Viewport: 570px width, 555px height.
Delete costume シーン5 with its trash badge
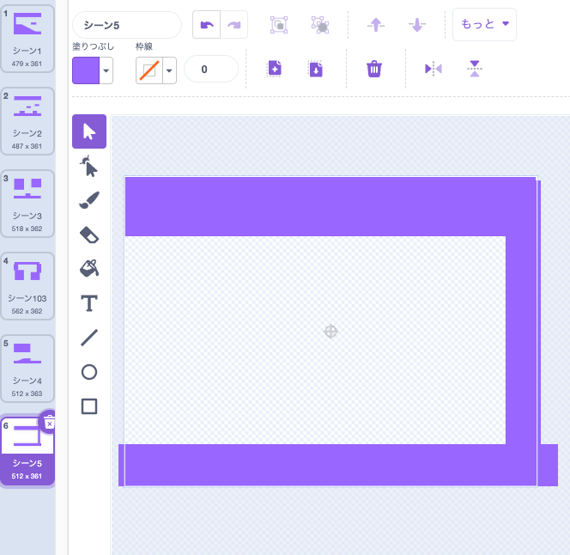coord(50,423)
